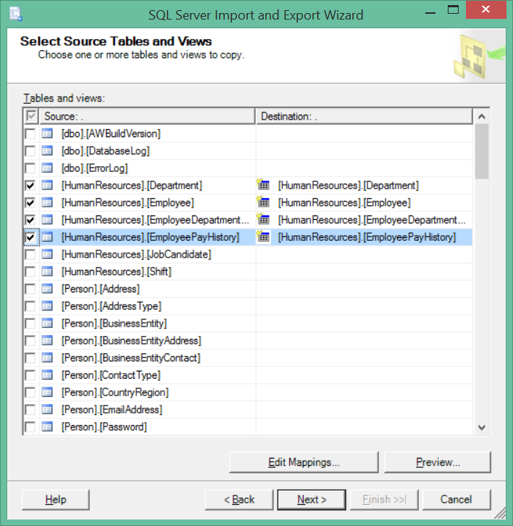Cancel the Import and Export Wizard
513x526 pixels.
coord(456,499)
